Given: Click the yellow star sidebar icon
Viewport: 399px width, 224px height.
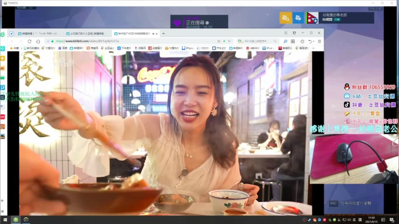Looking at the screenshot, I should point(3,58).
